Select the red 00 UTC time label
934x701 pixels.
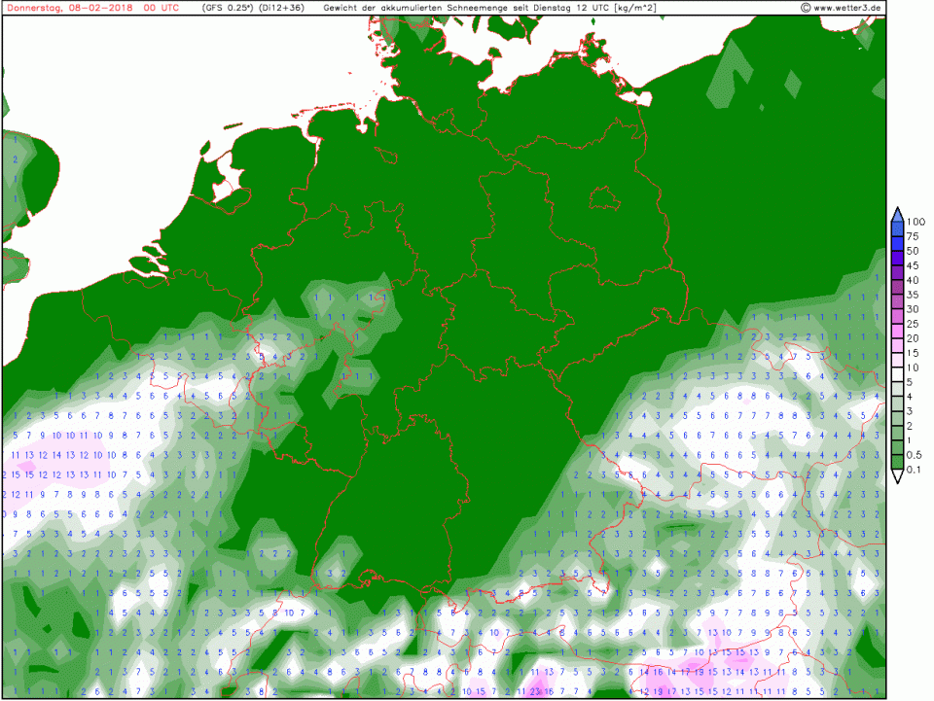pyautogui.click(x=161, y=8)
